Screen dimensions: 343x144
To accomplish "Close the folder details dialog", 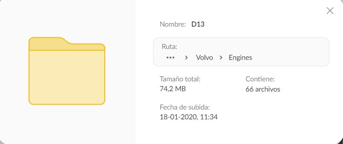I will point(330,11).
